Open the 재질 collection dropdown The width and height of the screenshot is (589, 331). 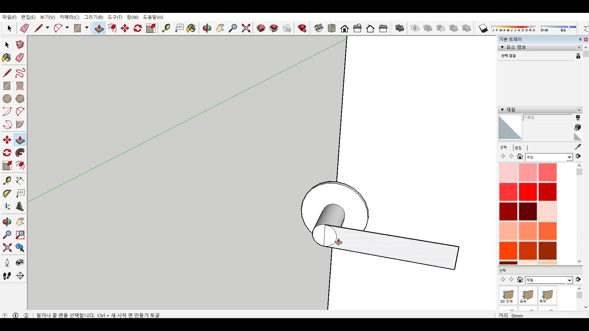[569, 280]
